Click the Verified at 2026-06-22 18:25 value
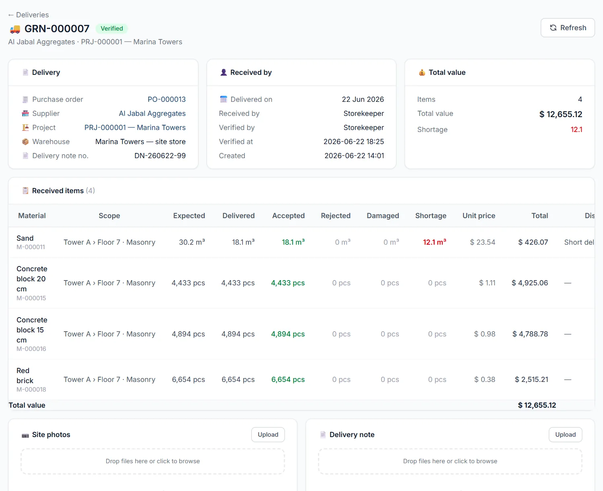Viewport: 603px width, 491px height. [354, 142]
